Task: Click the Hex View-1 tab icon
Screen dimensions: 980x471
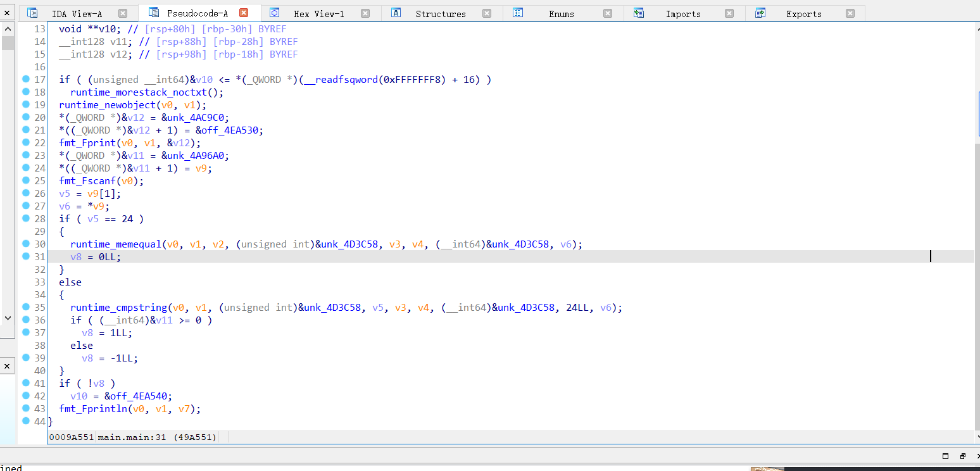Action: (274, 13)
